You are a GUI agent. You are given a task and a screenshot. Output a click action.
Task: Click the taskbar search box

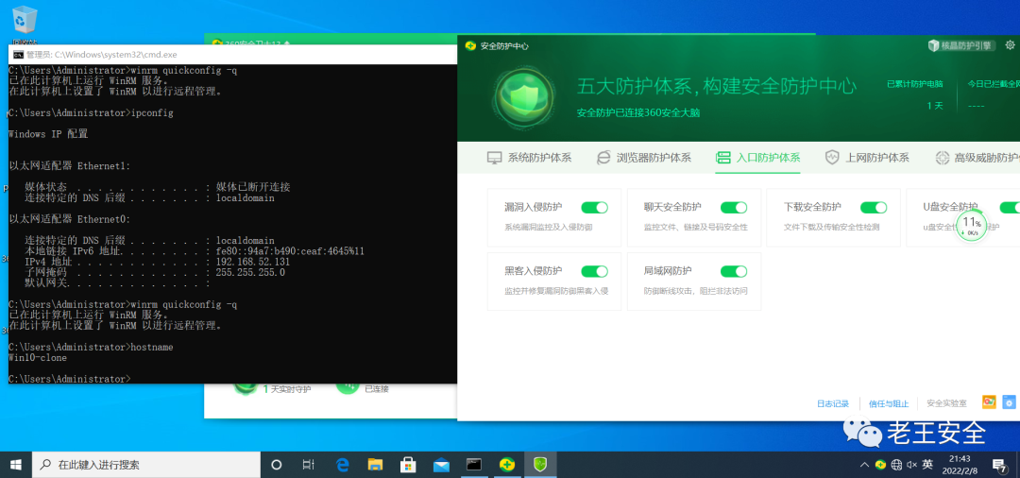(146, 465)
